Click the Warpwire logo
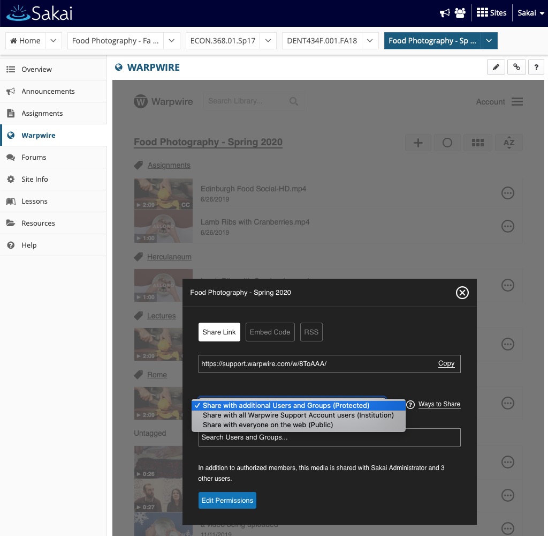The image size is (548, 536). pos(163,101)
